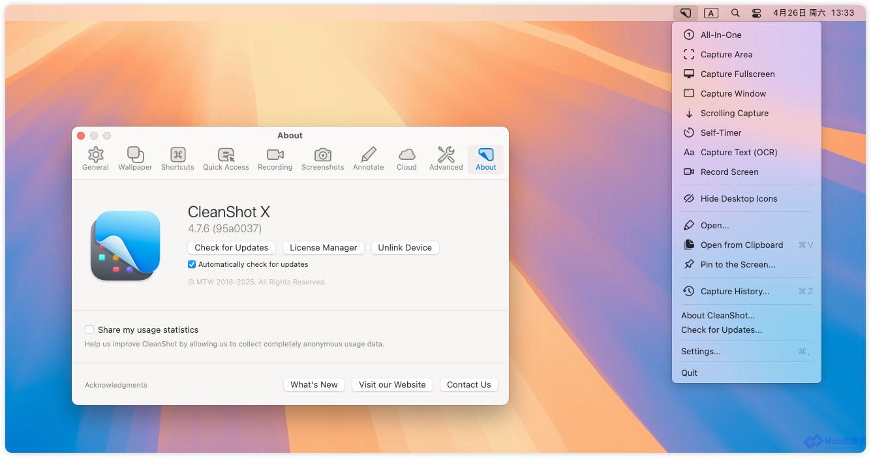Click the Check for Updates button
The image size is (871, 458).
(x=232, y=248)
